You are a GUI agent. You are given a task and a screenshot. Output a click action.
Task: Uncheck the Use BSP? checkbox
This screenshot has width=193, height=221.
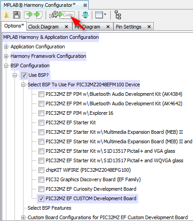(24, 75)
